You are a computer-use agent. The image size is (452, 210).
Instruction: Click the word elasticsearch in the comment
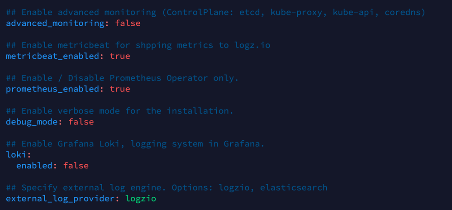coord(294,187)
